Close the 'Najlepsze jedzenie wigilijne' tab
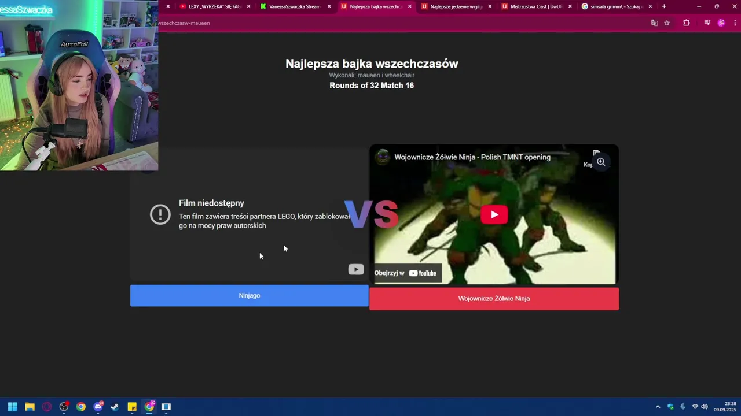741x416 pixels. coord(490,6)
